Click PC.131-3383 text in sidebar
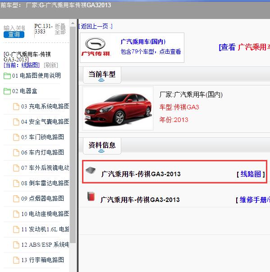270x272 pixels. point(43,29)
